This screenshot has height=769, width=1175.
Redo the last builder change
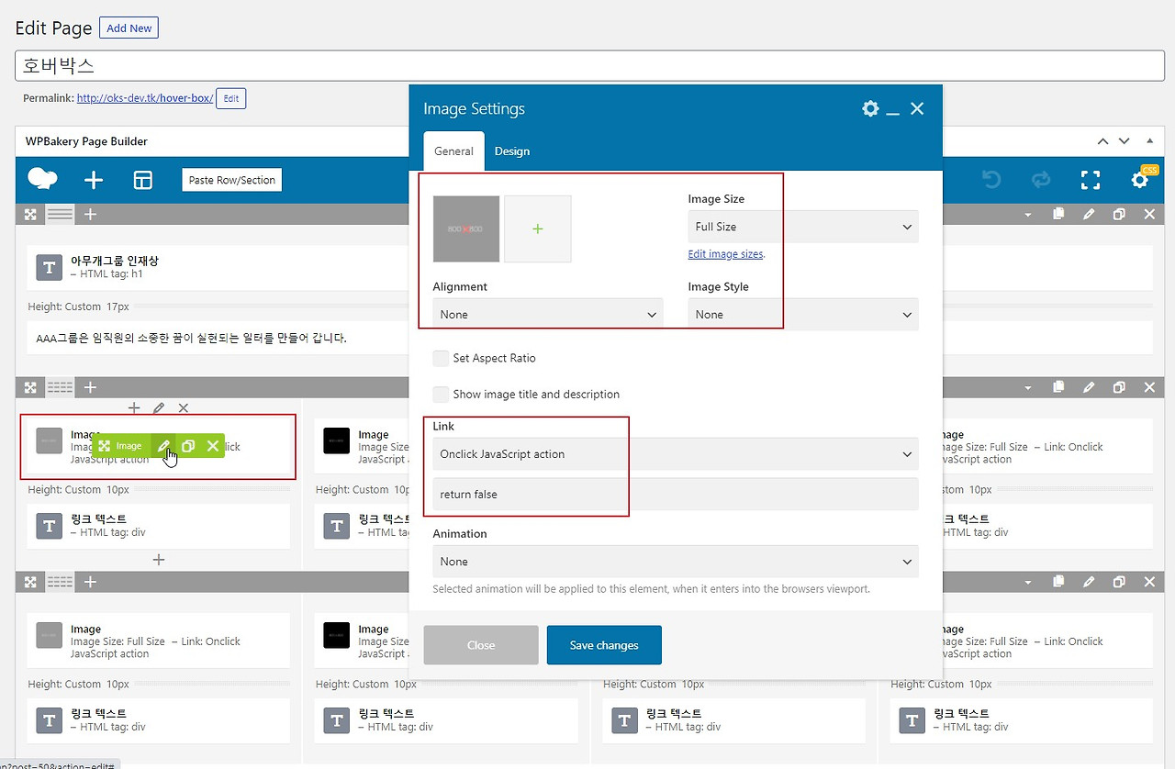[1041, 180]
